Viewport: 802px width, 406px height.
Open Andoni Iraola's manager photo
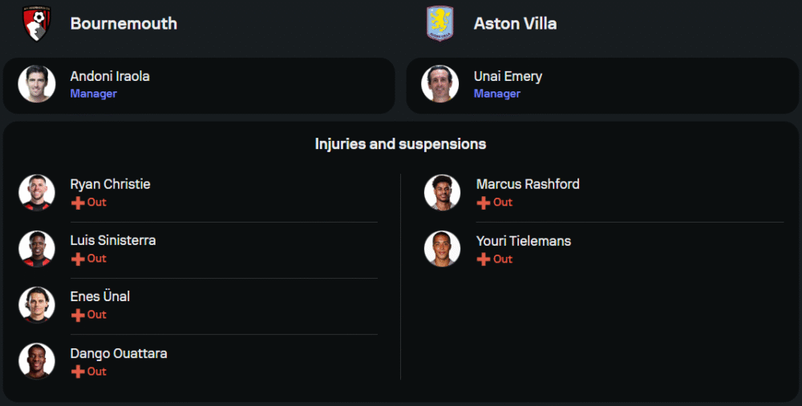[x=37, y=84]
